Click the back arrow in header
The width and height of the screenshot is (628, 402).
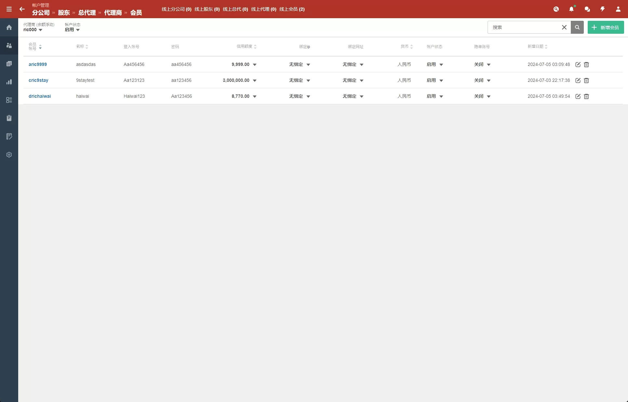pyautogui.click(x=22, y=9)
